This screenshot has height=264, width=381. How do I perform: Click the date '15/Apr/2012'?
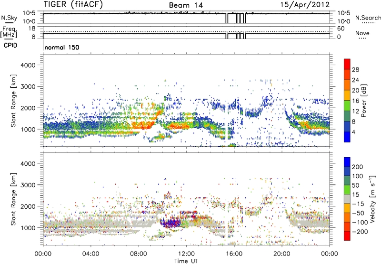pos(305,5)
